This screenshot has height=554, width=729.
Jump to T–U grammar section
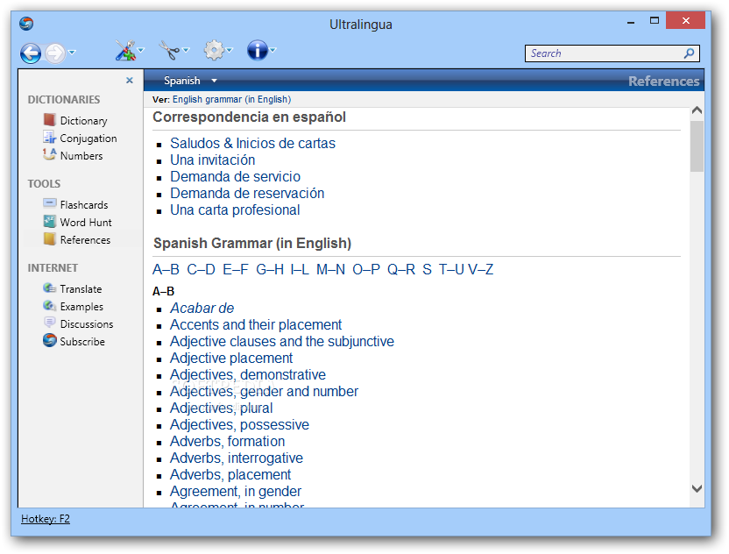(451, 269)
